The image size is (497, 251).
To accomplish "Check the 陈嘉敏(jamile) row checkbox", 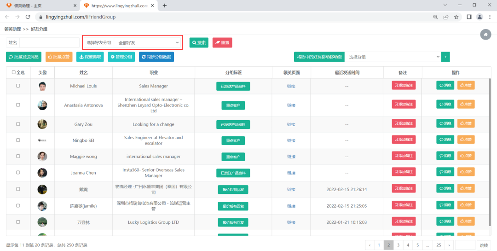I will pos(18,205).
